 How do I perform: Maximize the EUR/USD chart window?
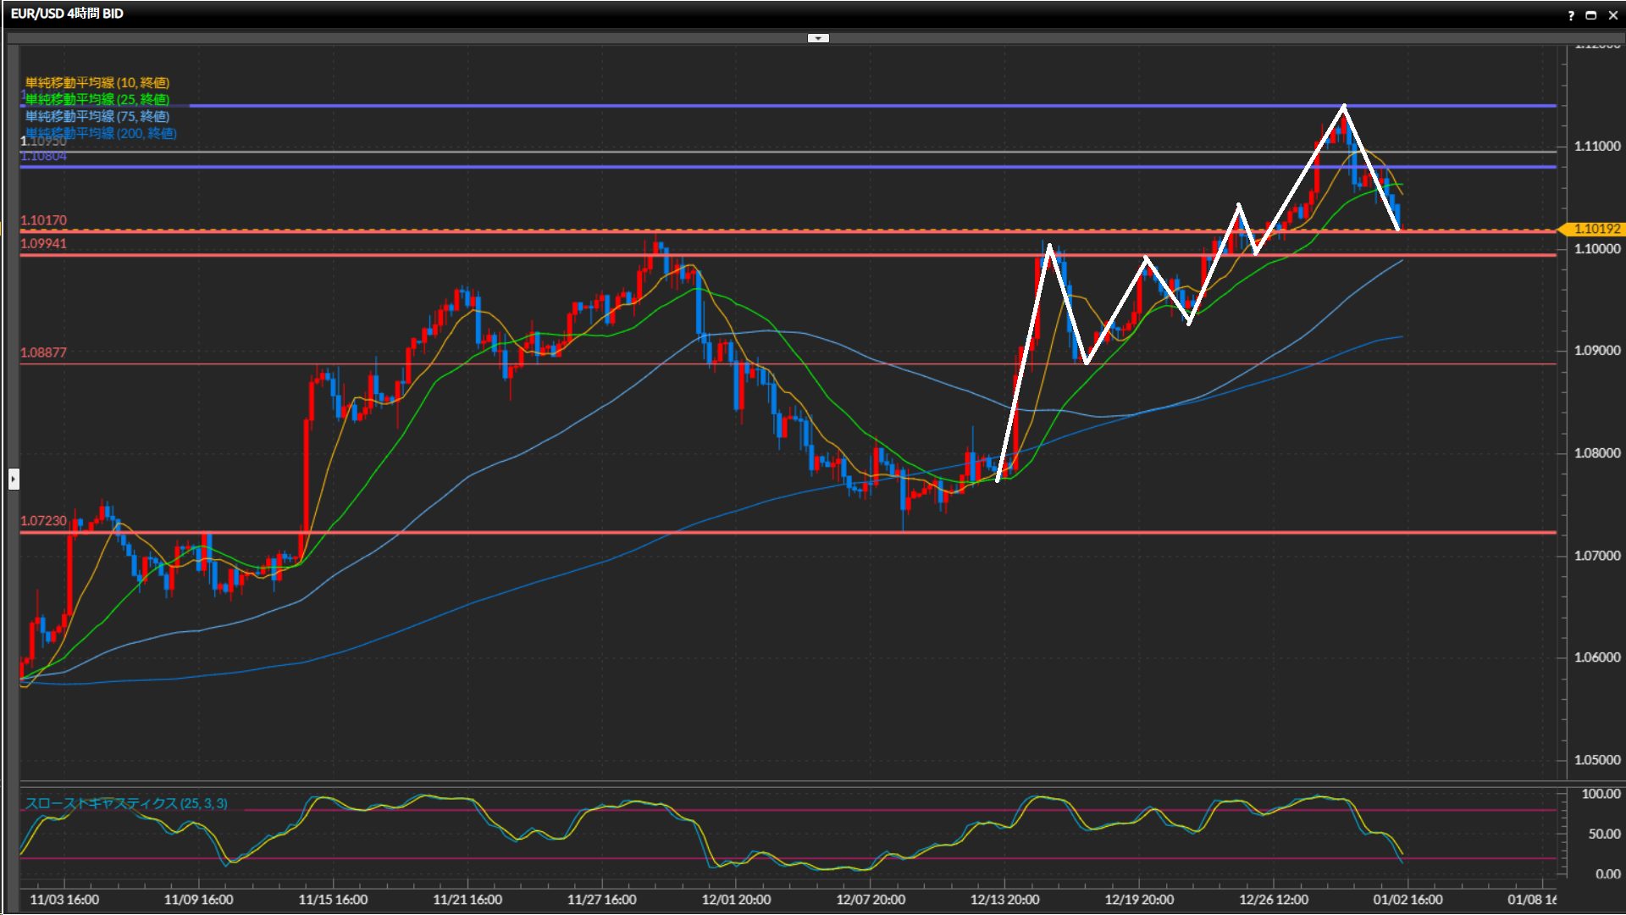click(x=1591, y=15)
